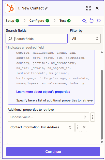Open Learn more about object's properties link
The image size is (105, 160).
pyautogui.click(x=43, y=92)
